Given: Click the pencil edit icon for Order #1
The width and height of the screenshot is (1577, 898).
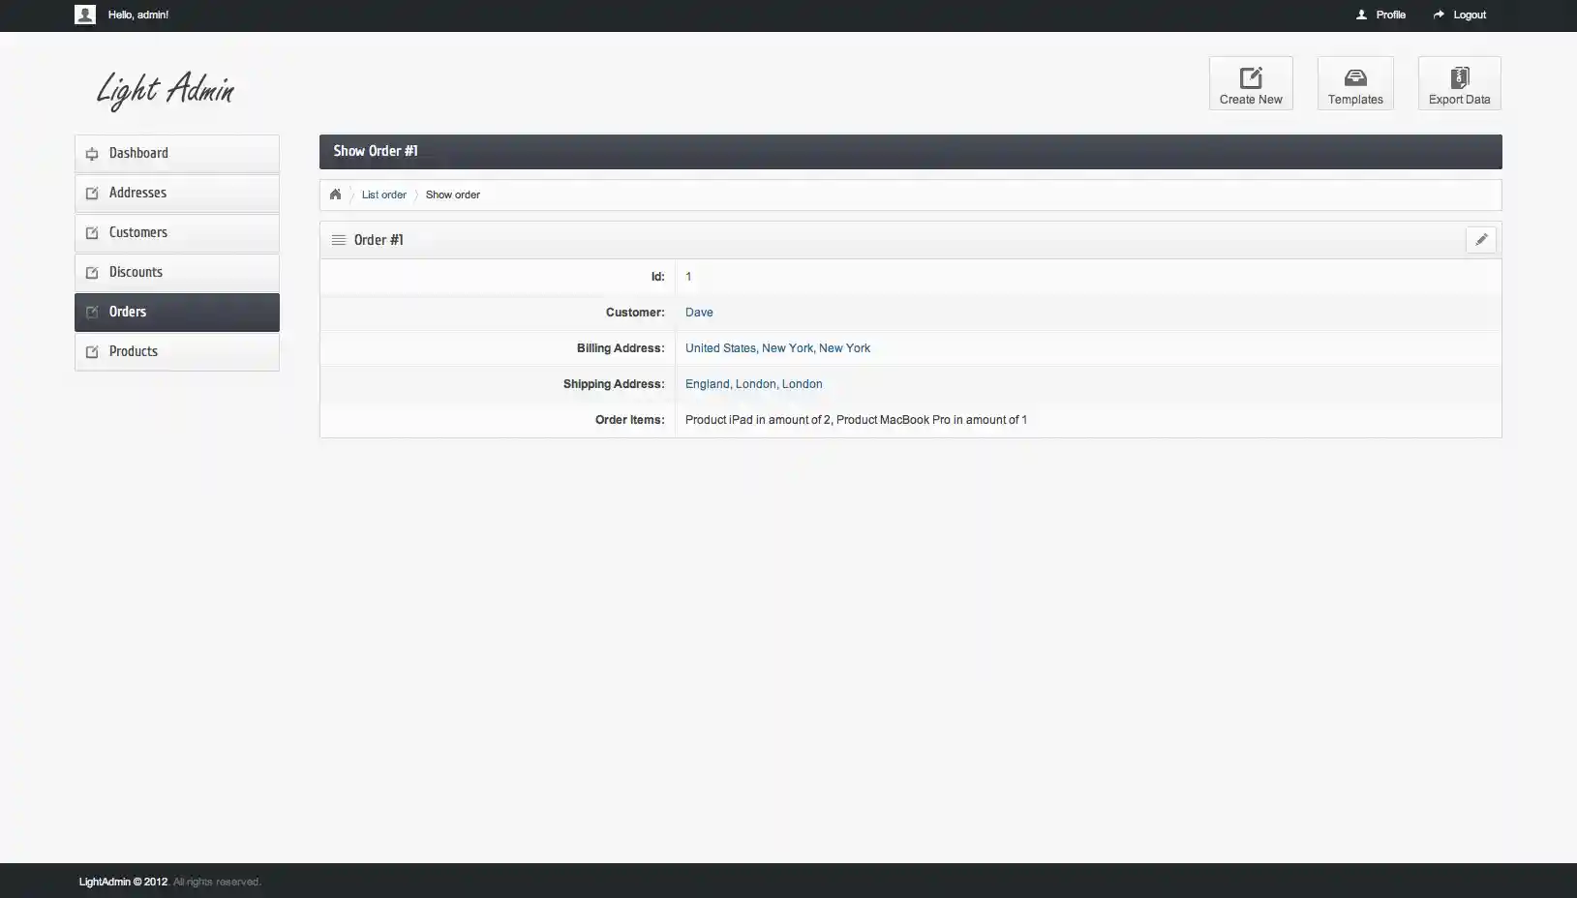Looking at the screenshot, I should pos(1481,240).
